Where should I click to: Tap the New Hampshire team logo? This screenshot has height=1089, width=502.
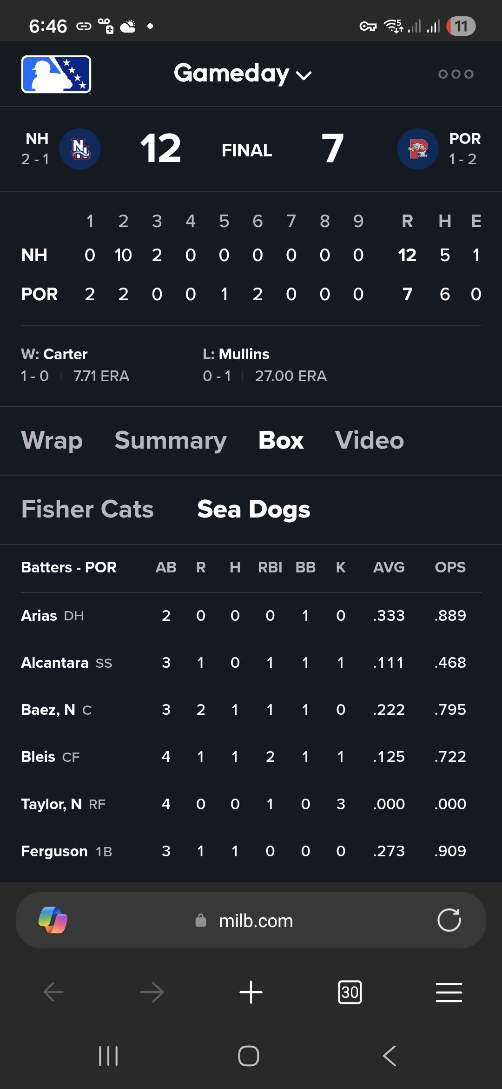click(x=80, y=149)
